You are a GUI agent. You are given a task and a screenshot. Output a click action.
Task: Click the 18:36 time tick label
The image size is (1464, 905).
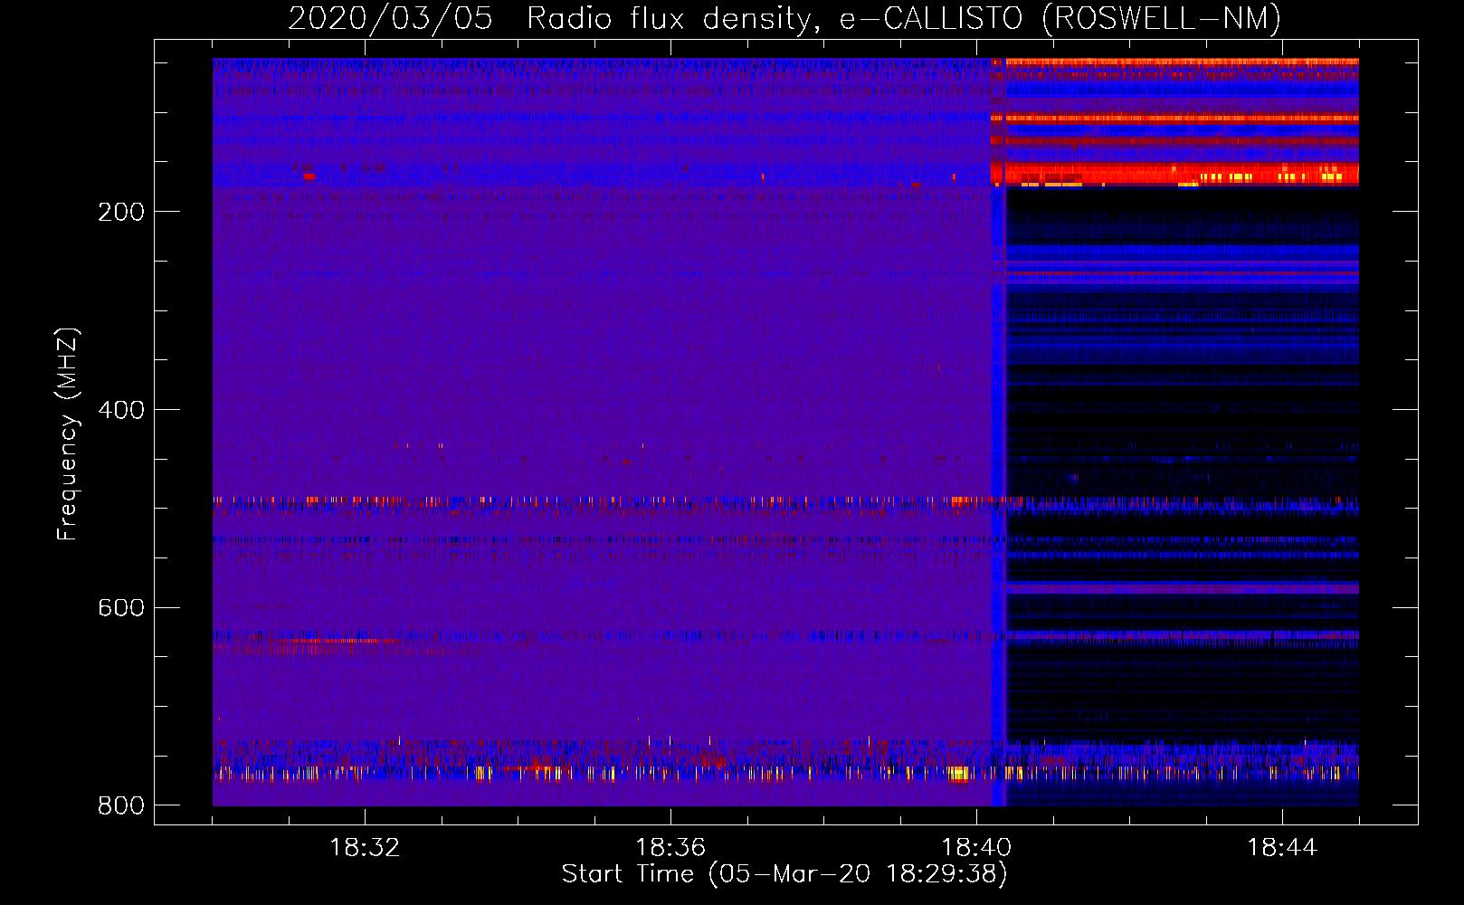(x=670, y=848)
